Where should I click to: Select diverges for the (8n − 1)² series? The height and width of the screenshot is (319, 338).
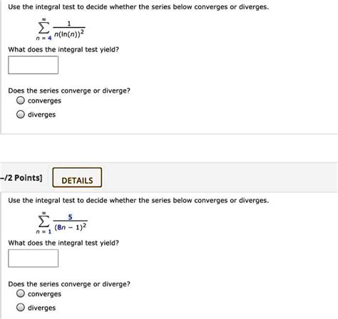point(21,308)
